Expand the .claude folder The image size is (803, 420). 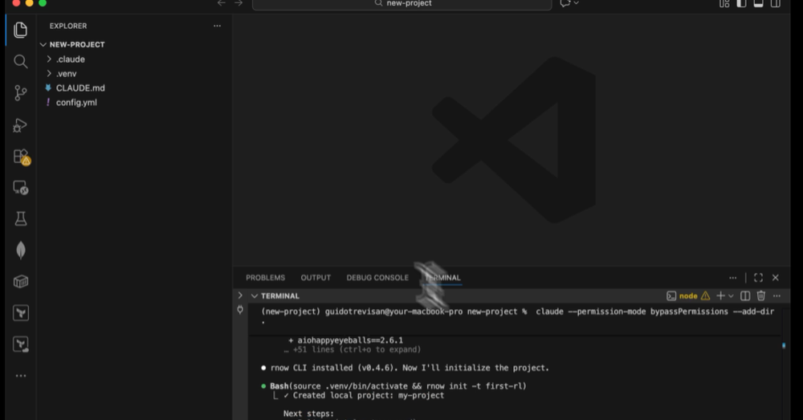(49, 59)
